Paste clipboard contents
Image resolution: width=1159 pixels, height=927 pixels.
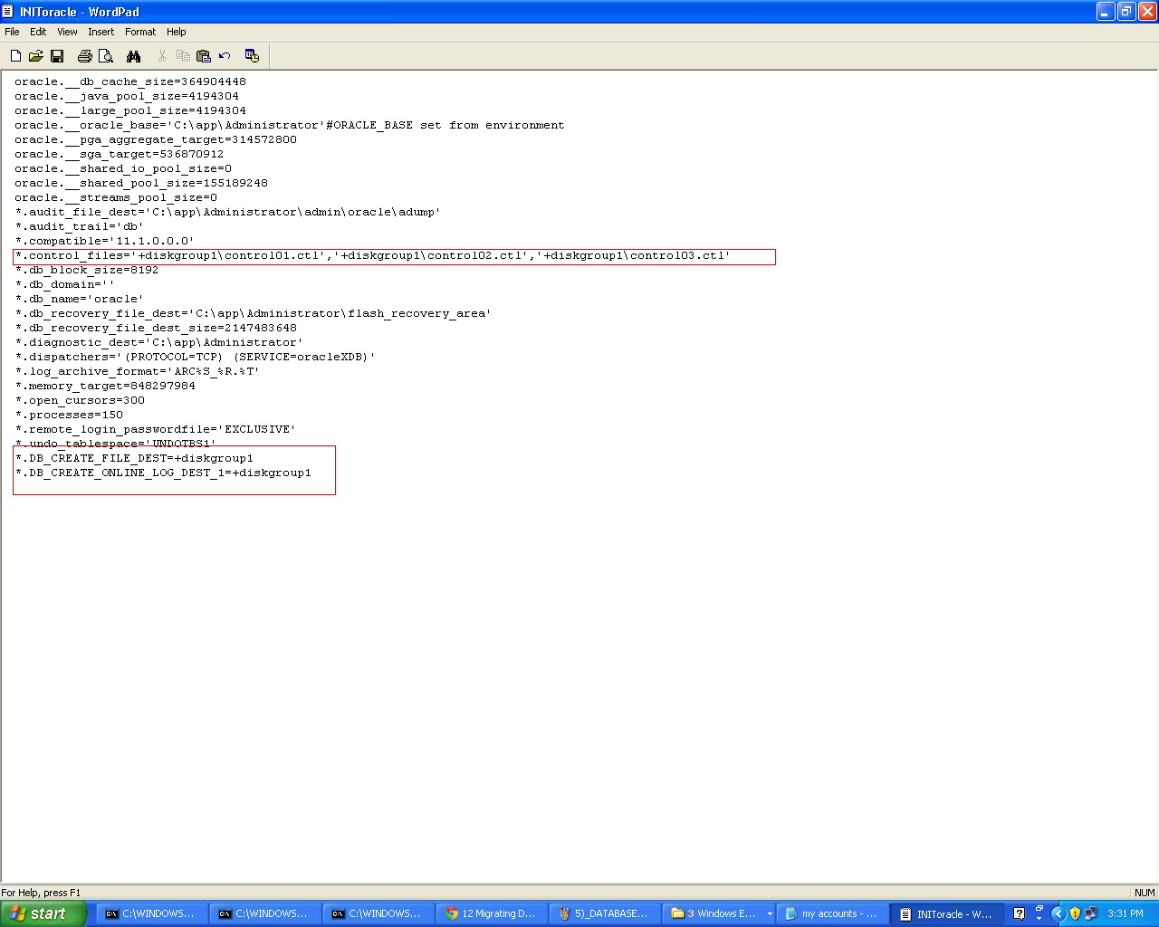tap(204, 55)
